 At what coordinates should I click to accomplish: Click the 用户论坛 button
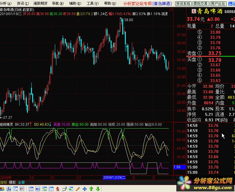click(218, 3)
